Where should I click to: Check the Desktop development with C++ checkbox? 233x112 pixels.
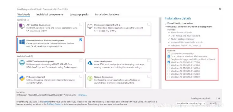148,24
